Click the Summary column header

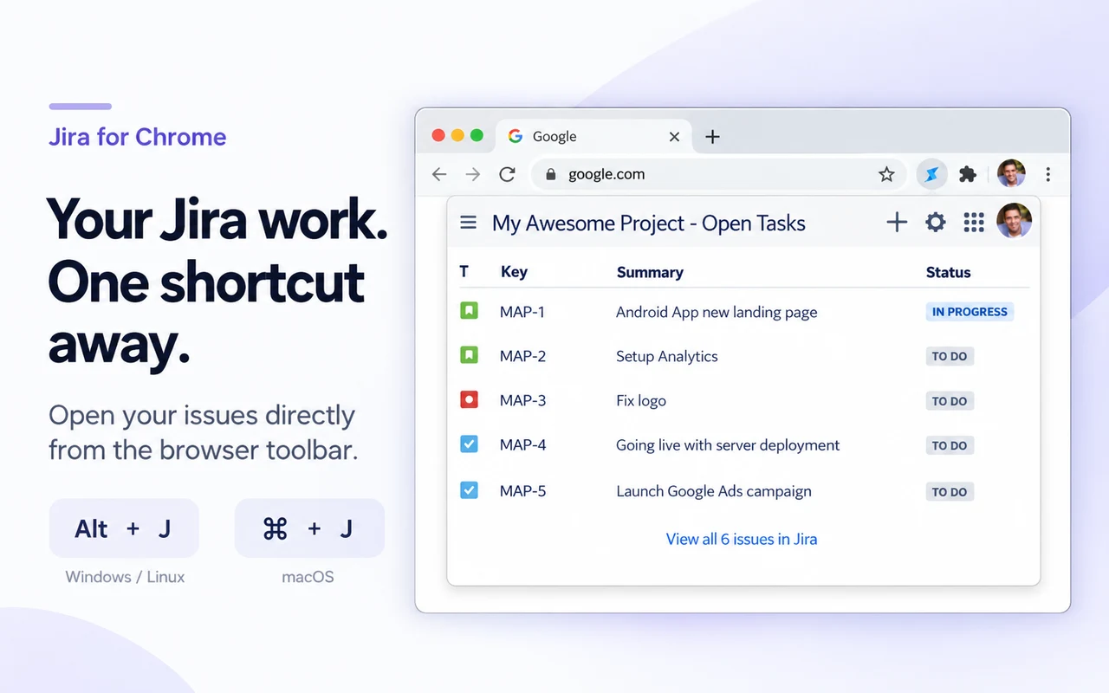pos(650,272)
